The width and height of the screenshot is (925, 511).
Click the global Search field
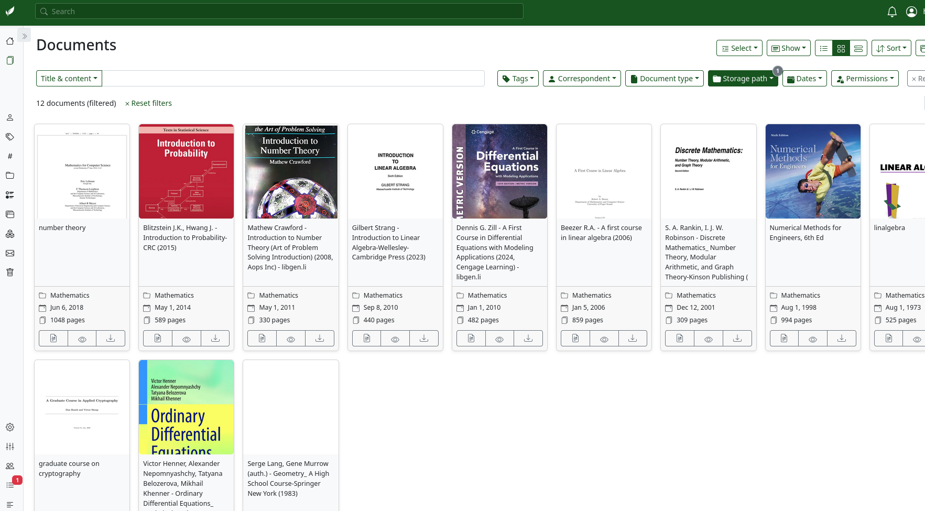[279, 12]
